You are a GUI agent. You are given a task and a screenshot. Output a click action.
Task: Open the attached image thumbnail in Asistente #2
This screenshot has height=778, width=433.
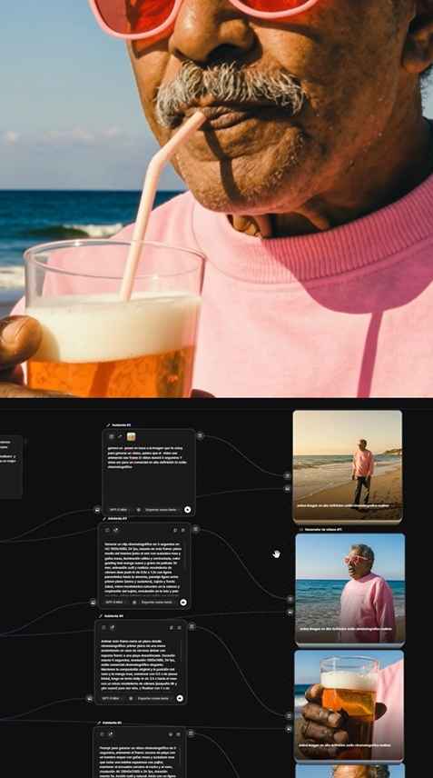132,436
